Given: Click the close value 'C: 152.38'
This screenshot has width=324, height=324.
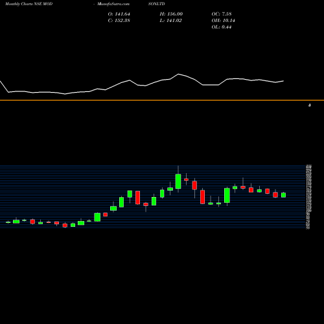Looking at the screenshot, I should (x=119, y=20).
